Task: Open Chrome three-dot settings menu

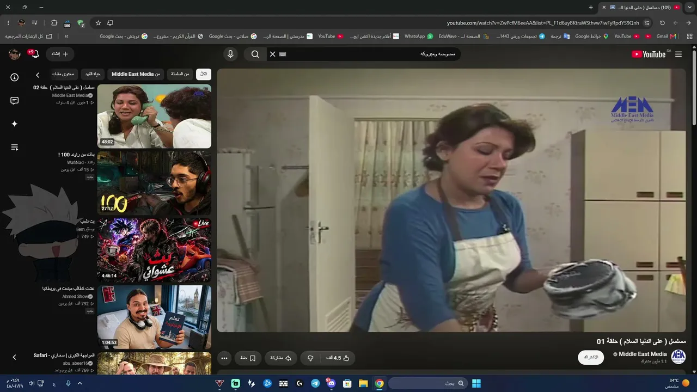Action: pyautogui.click(x=8, y=23)
